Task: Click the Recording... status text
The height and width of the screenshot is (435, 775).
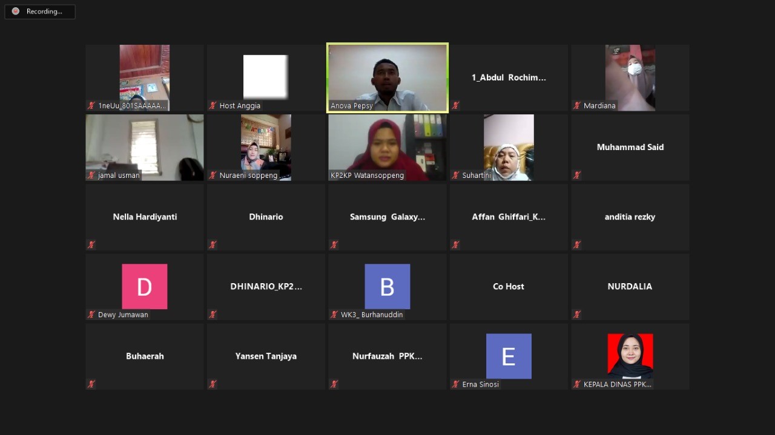Action: tap(44, 11)
